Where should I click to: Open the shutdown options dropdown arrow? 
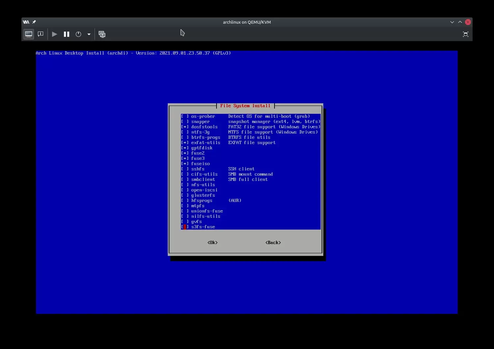[x=89, y=34]
